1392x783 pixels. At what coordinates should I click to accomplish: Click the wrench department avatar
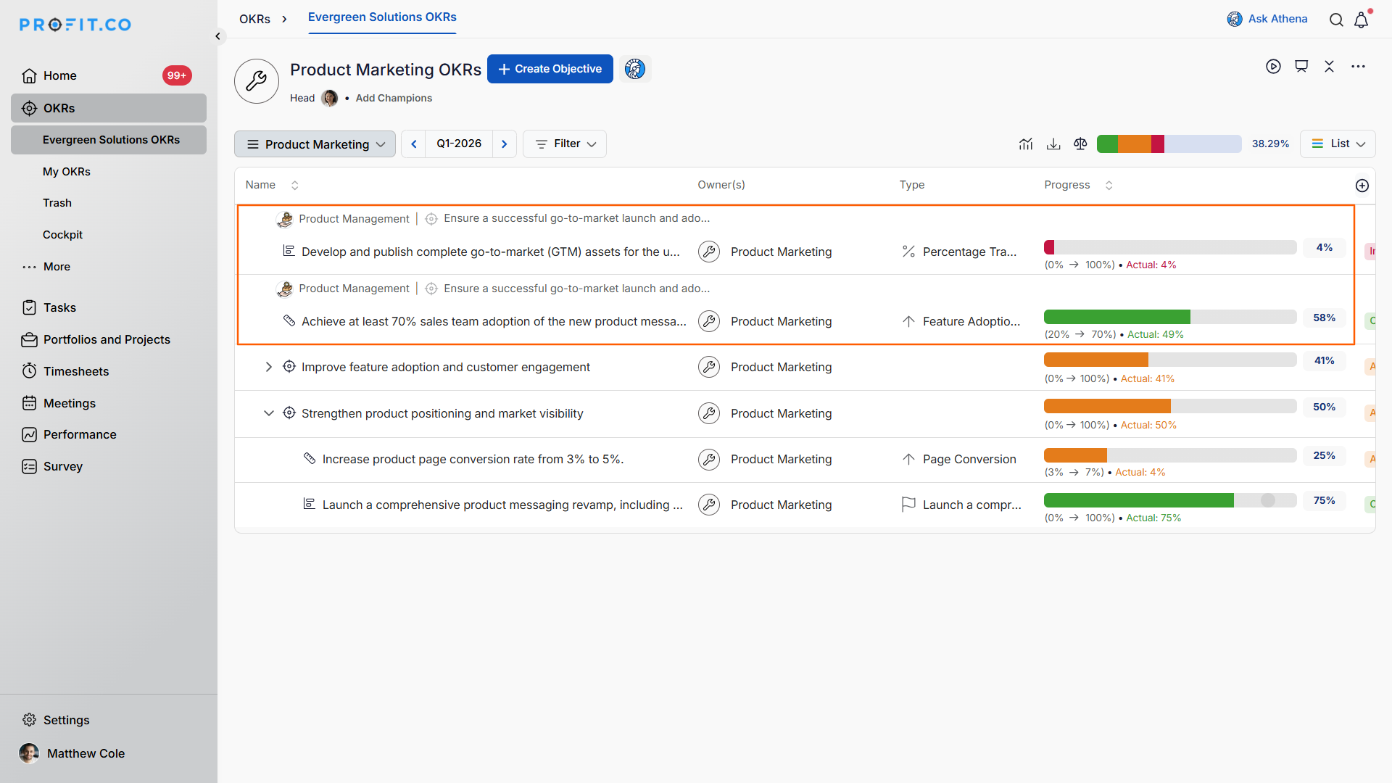click(x=257, y=81)
